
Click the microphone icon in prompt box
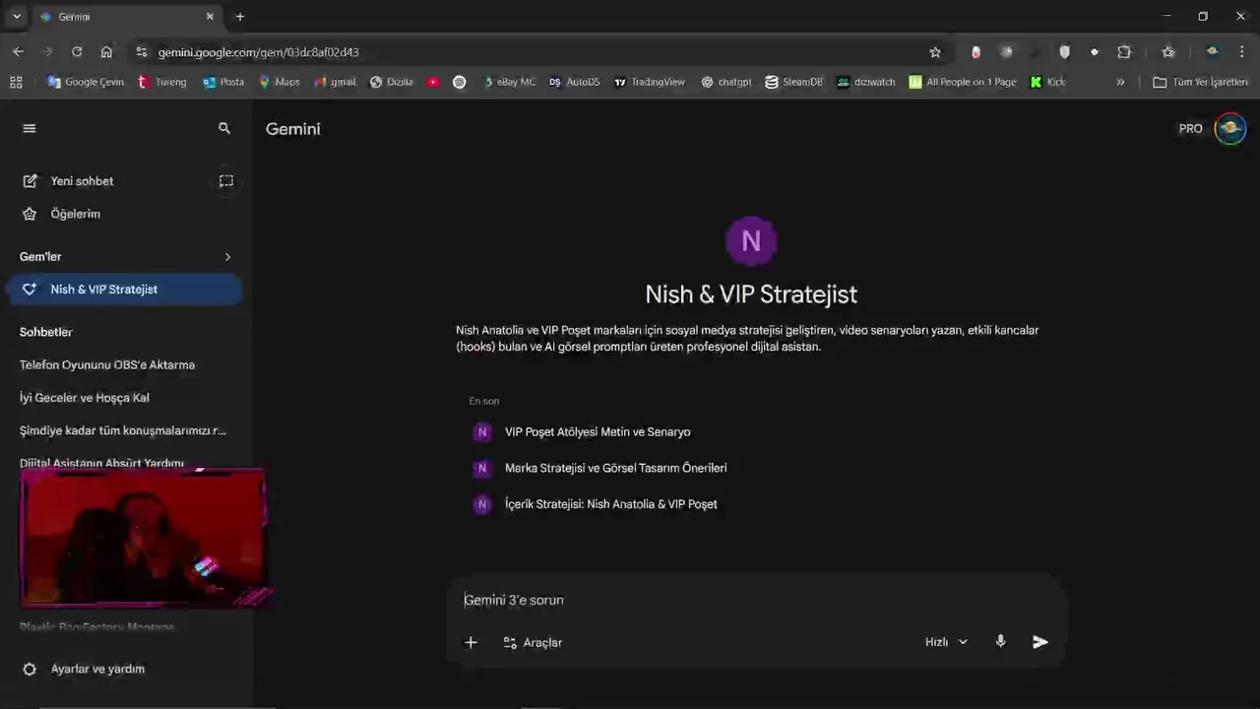(1000, 642)
